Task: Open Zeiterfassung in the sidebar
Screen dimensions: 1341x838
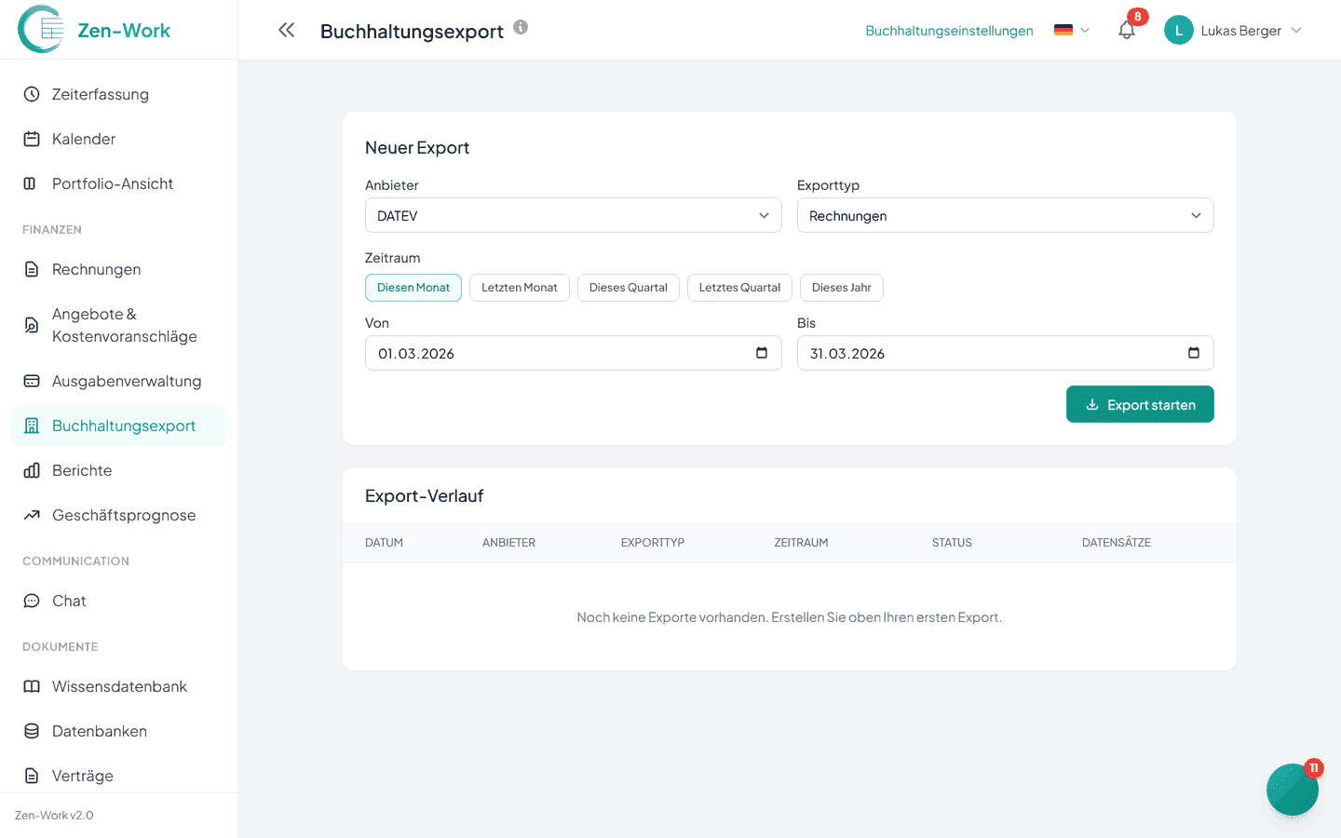Action: point(119,94)
